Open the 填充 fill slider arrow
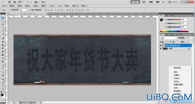Viewport: 195px width, 104px height. point(192,42)
